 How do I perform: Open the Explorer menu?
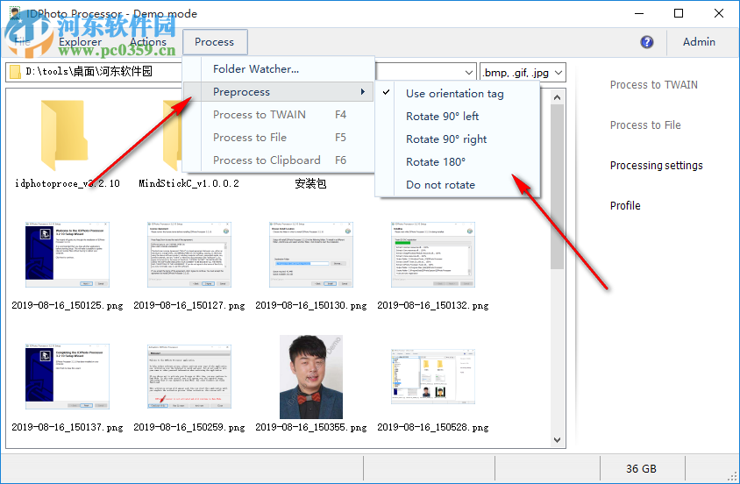coord(80,42)
